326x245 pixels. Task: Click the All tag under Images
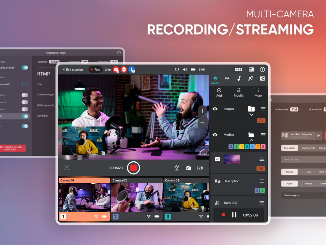pyautogui.click(x=261, y=121)
